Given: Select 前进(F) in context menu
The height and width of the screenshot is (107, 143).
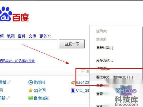Looking at the screenshot, I should coord(101,39).
